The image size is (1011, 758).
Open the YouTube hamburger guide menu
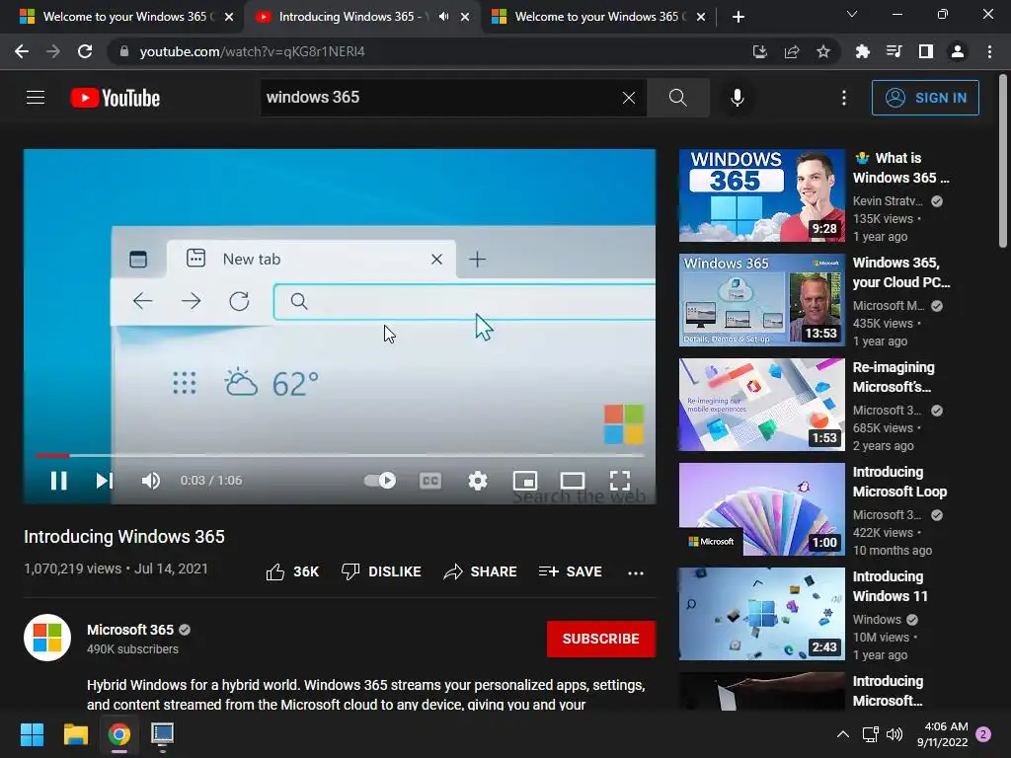click(36, 98)
